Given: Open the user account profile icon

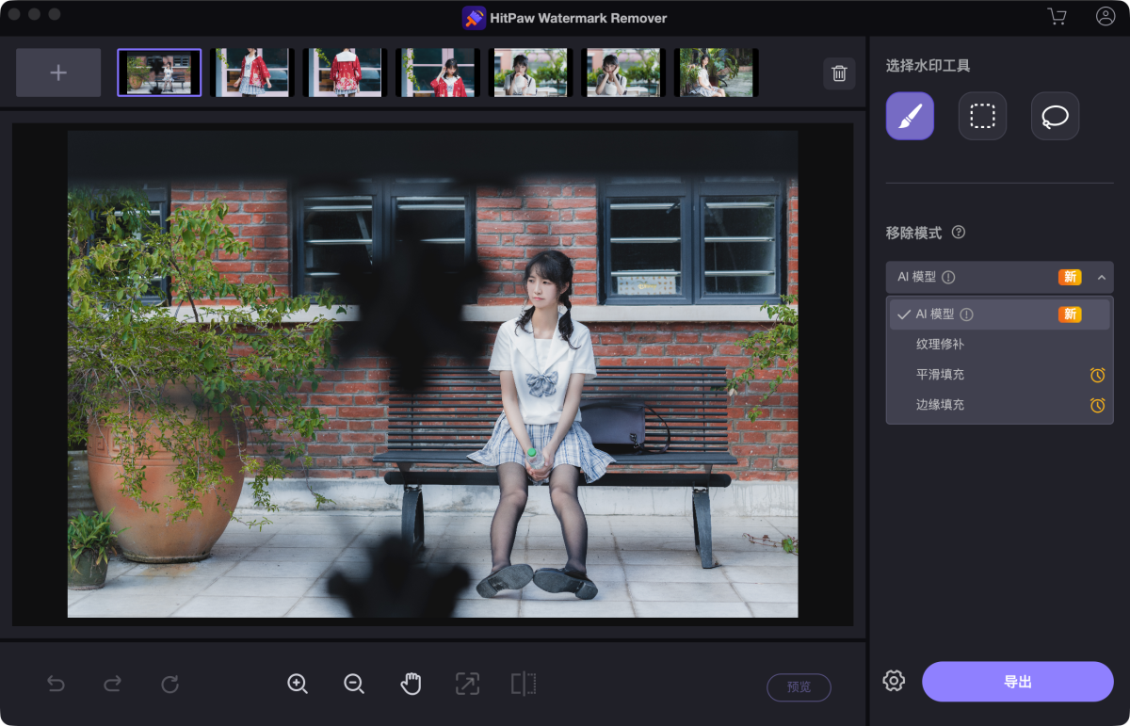Looking at the screenshot, I should click(x=1106, y=17).
